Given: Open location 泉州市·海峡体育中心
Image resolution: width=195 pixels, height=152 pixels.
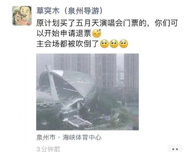Looking at the screenshot, I should [69, 137].
